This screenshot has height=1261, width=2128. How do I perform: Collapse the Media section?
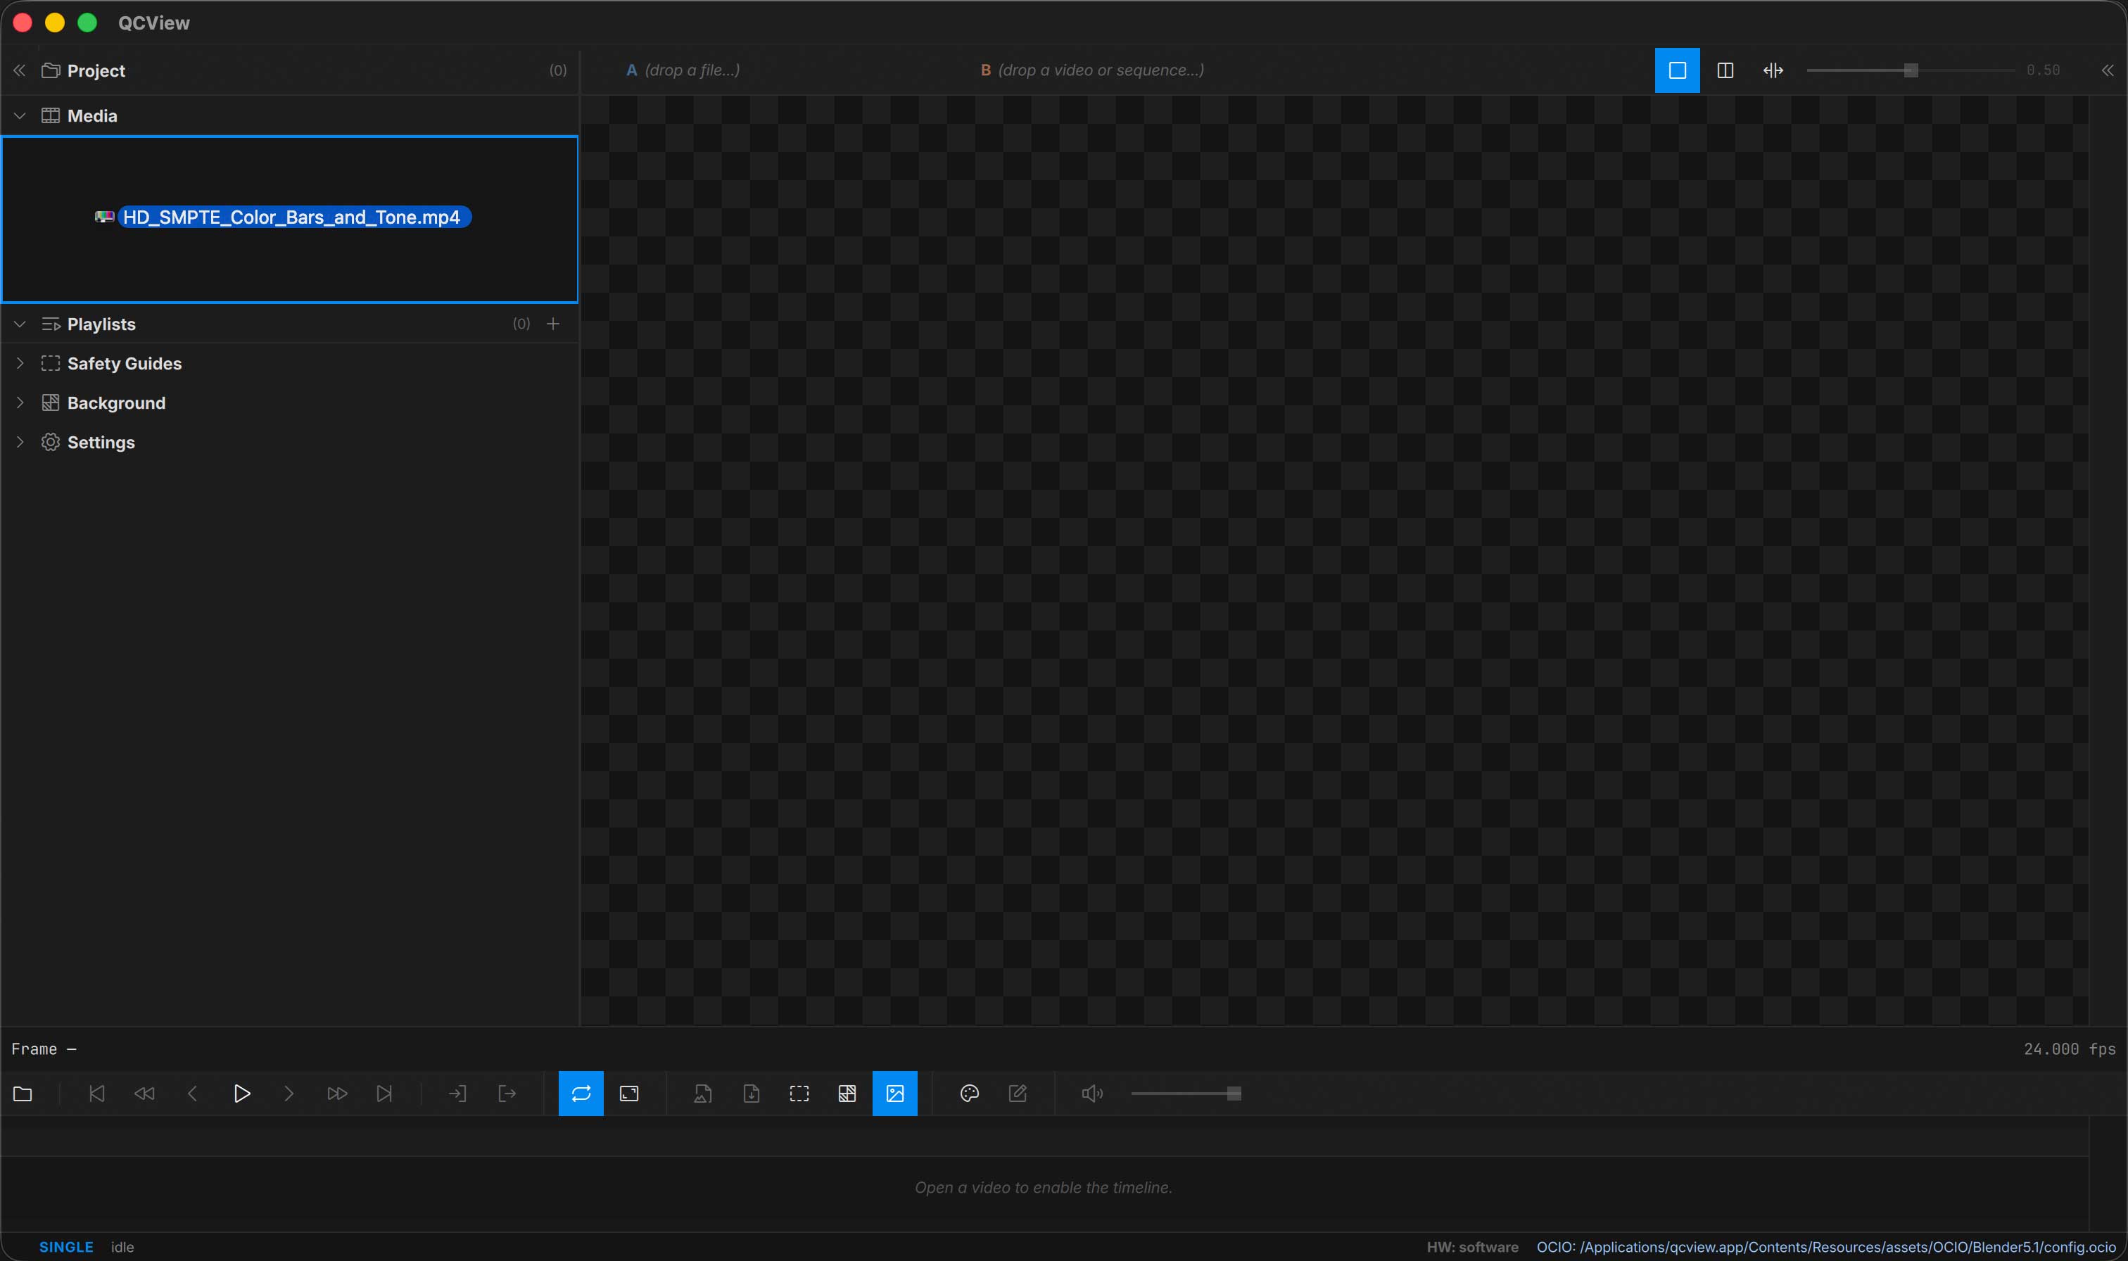20,115
